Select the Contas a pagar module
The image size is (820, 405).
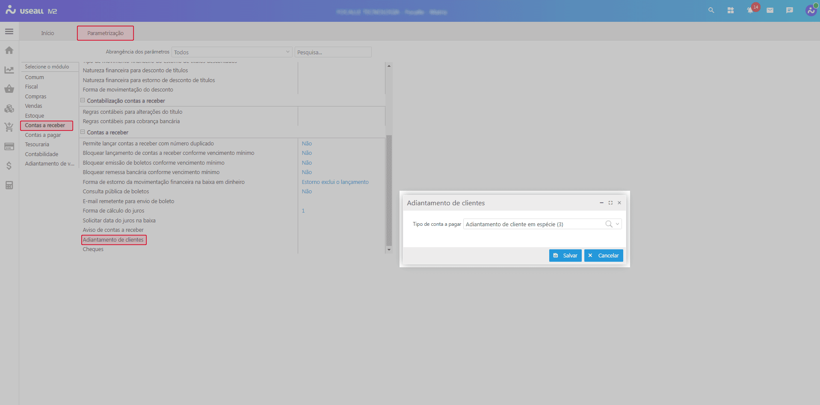coord(43,135)
